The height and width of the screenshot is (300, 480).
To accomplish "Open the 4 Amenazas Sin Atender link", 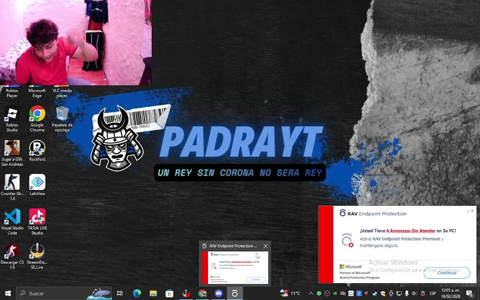I will point(411,231).
